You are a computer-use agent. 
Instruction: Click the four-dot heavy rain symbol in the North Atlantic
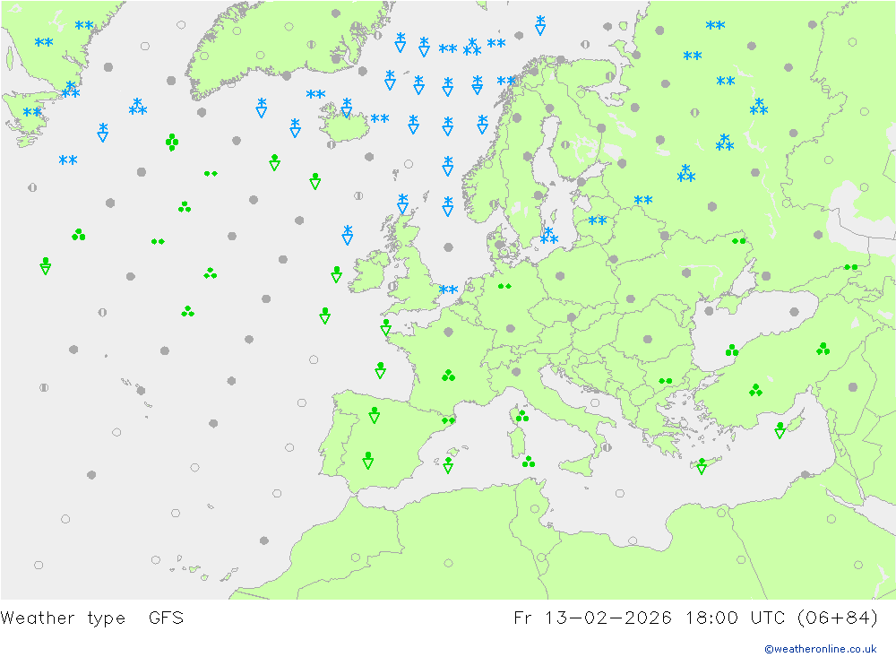point(171,142)
